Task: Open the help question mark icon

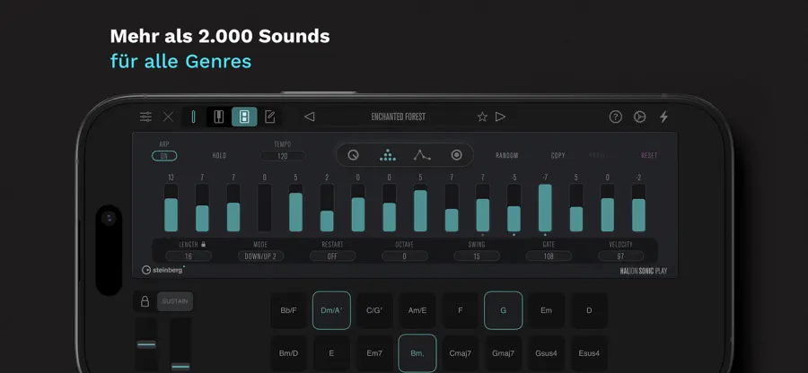Action: coord(615,117)
